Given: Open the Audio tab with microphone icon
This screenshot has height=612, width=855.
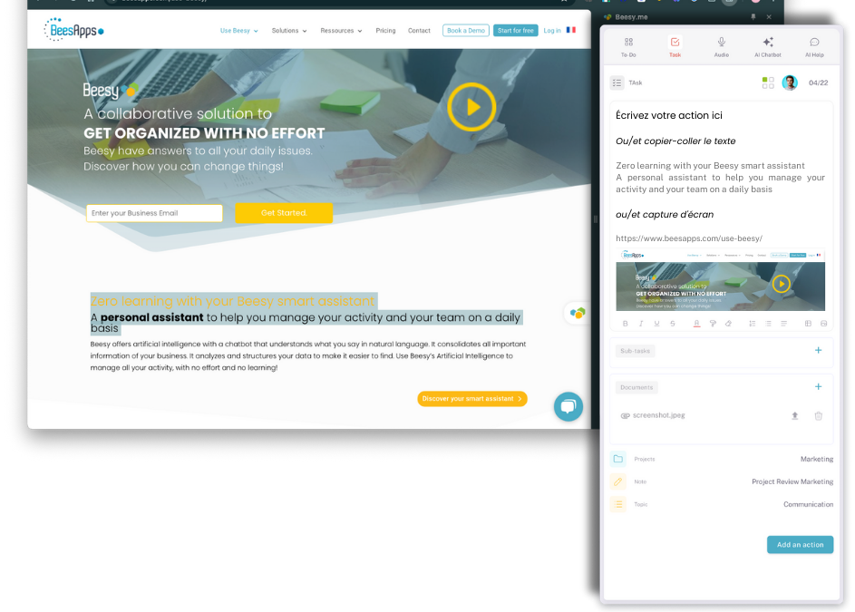Looking at the screenshot, I should [722, 47].
